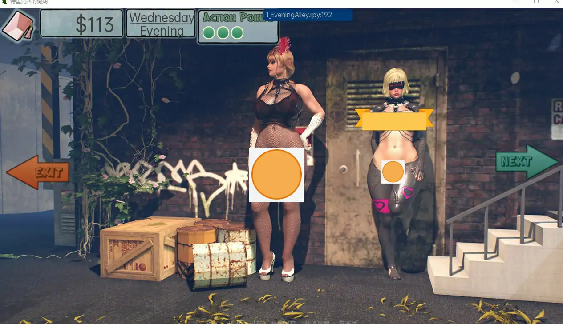Viewport: 563px width, 324px height.
Task: Click the rusty white barrel lying sideways
Action: [x=220, y=265]
